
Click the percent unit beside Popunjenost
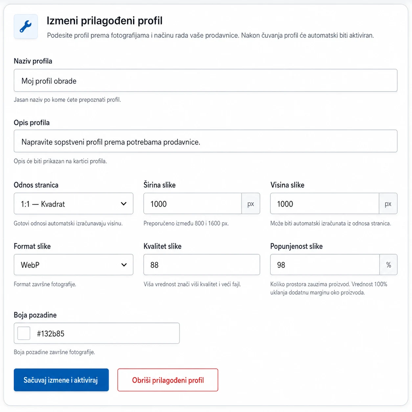[x=388, y=265]
